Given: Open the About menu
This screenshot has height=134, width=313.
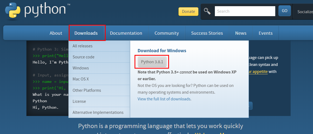Looking at the screenshot, I should click(56, 33).
